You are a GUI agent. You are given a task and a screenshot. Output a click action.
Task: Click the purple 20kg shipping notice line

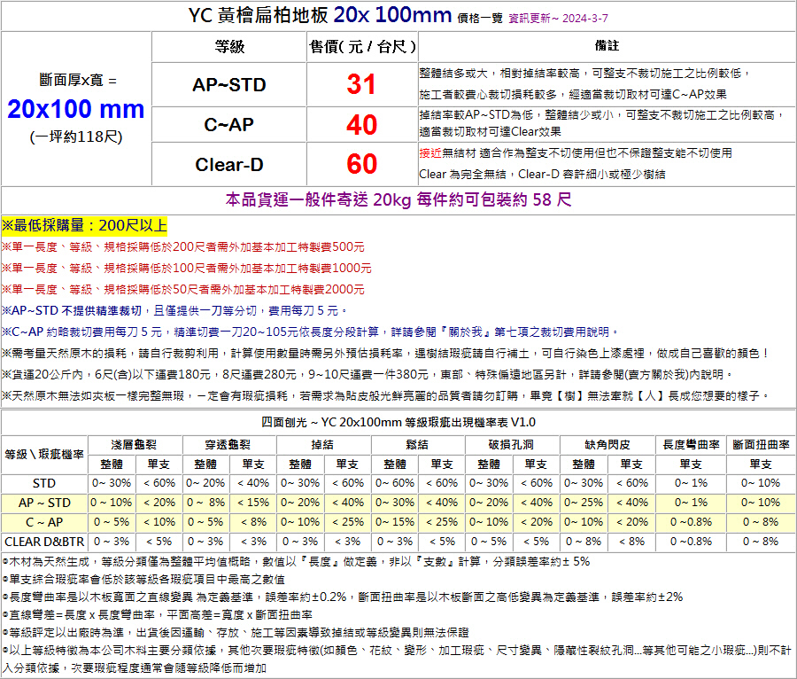click(x=398, y=199)
